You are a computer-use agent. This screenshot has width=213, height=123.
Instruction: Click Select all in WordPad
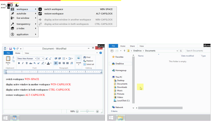coord(89,64)
